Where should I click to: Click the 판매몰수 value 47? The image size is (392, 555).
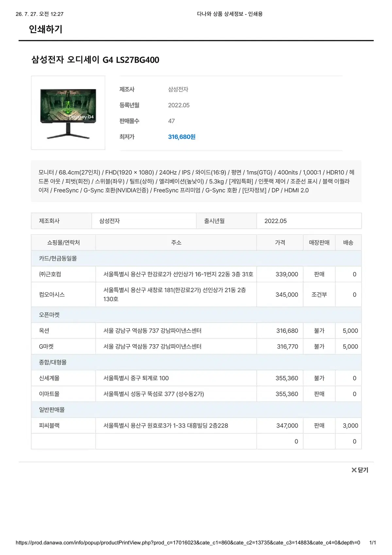pyautogui.click(x=171, y=121)
